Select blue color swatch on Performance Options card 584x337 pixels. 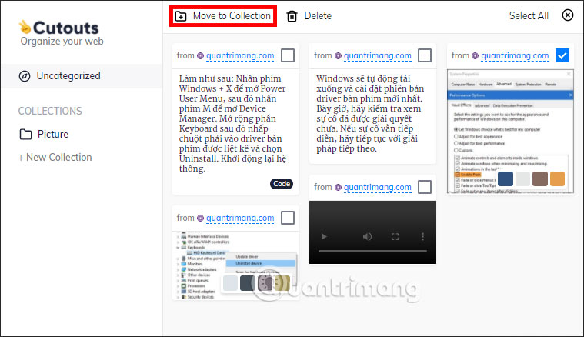[506, 179]
